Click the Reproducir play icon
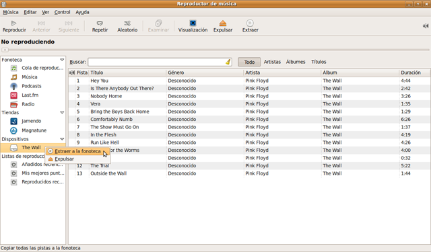This screenshot has width=431, height=252. (13, 24)
